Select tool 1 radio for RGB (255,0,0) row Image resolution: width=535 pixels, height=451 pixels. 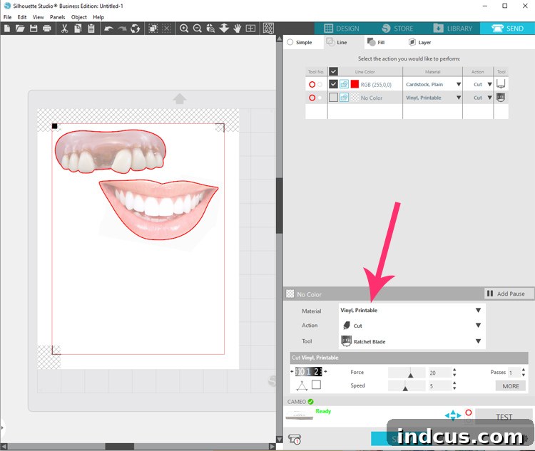pyautogui.click(x=312, y=84)
